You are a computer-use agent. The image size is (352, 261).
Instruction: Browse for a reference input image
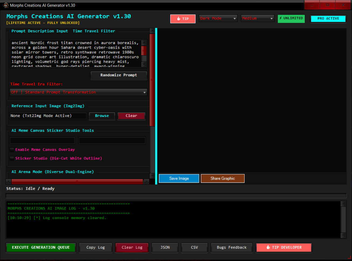pyautogui.click(x=102, y=116)
